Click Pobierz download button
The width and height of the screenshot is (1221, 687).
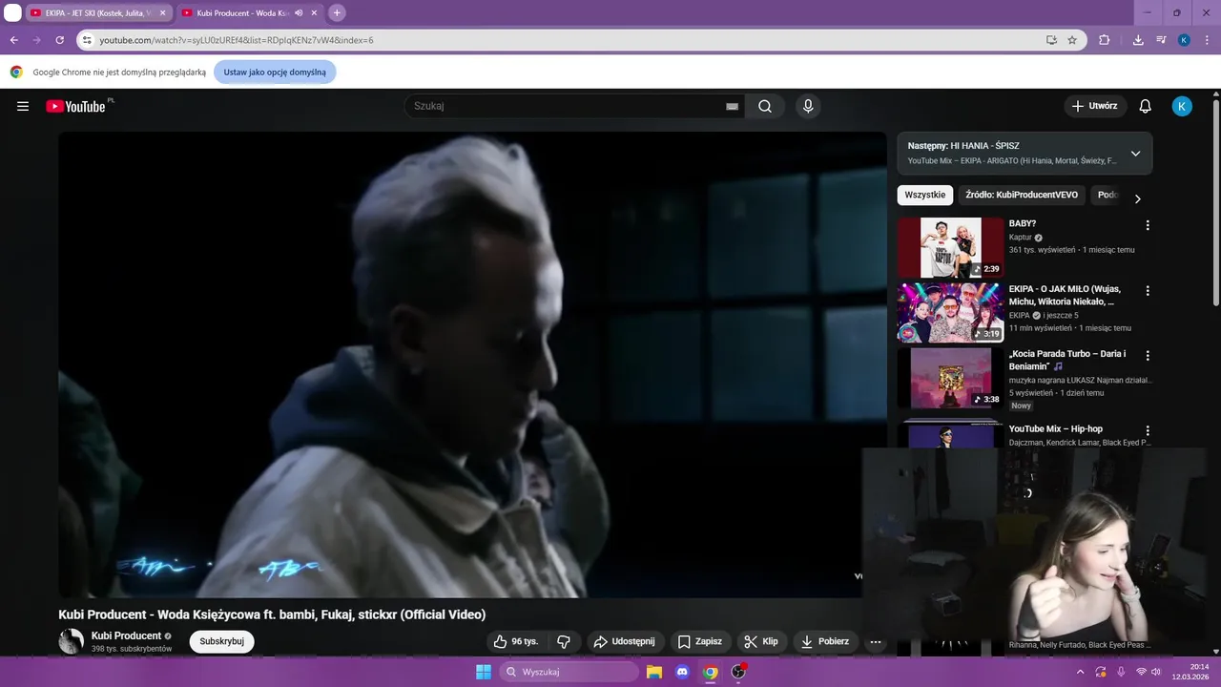(825, 641)
